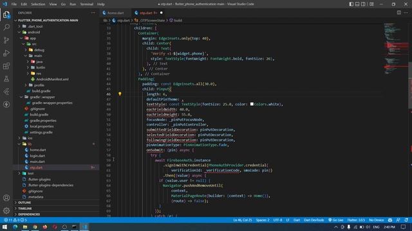Open the Manage gear settings icon
The width and height of the screenshot is (412, 231).
tap(6, 210)
